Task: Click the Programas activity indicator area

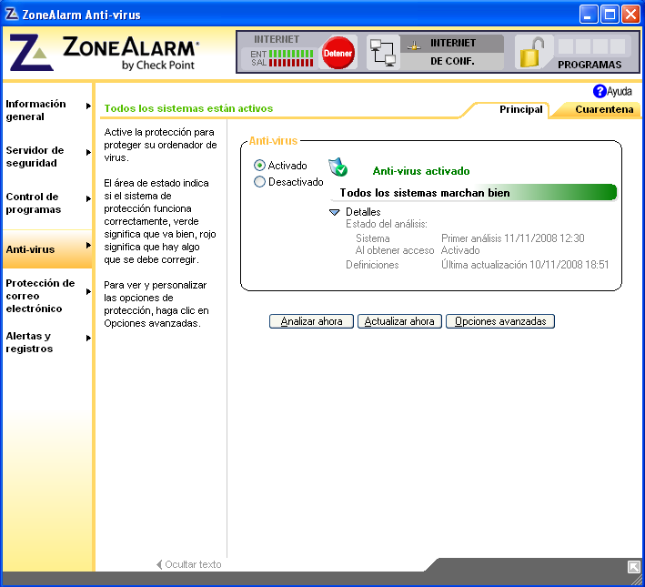Action: pos(592,46)
